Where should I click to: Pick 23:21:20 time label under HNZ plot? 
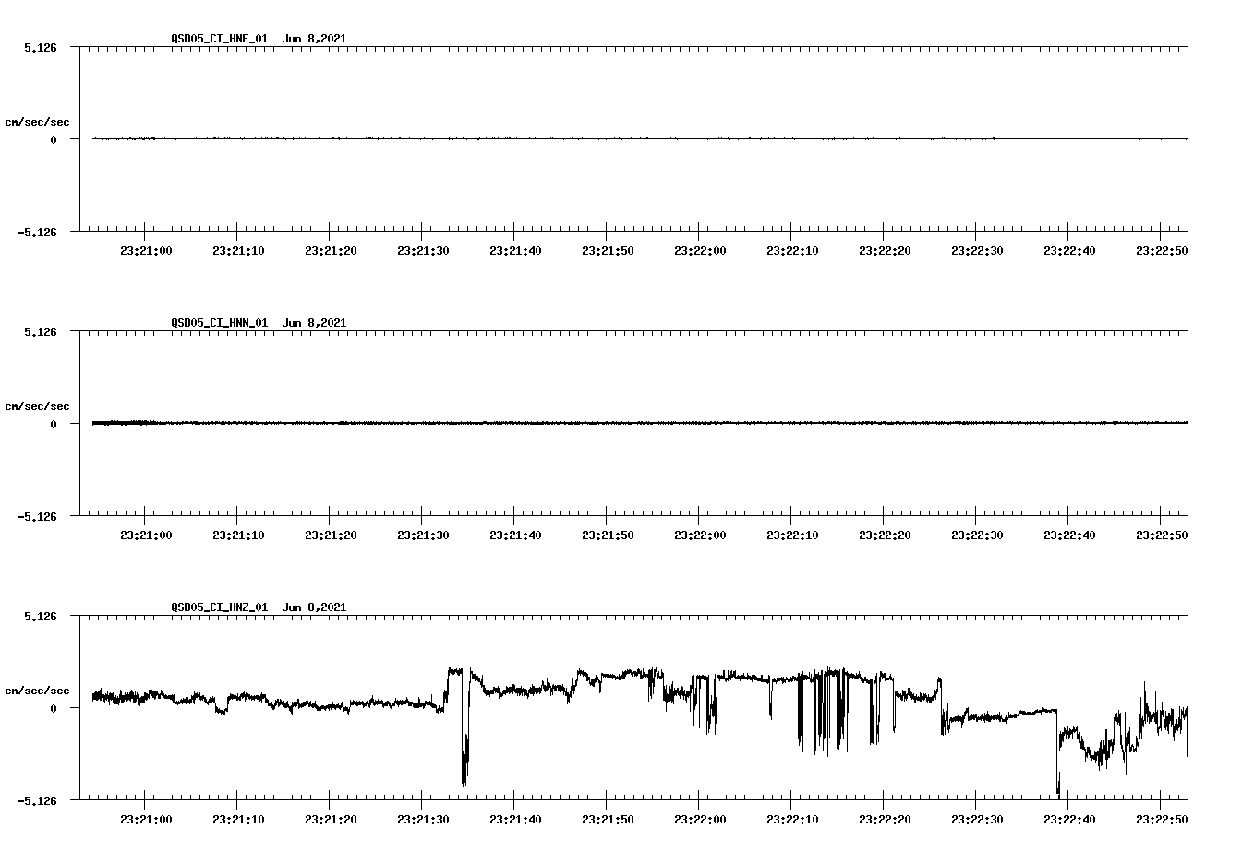click(331, 819)
